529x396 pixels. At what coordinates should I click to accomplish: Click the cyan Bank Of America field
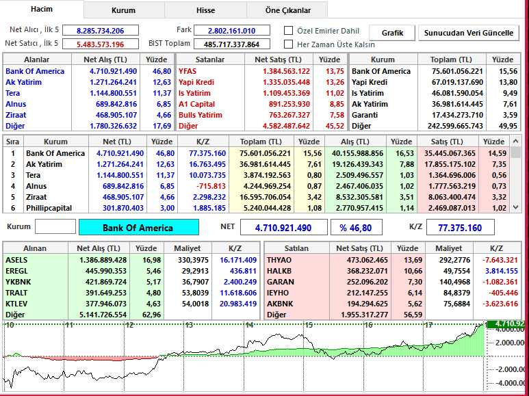coord(139,227)
